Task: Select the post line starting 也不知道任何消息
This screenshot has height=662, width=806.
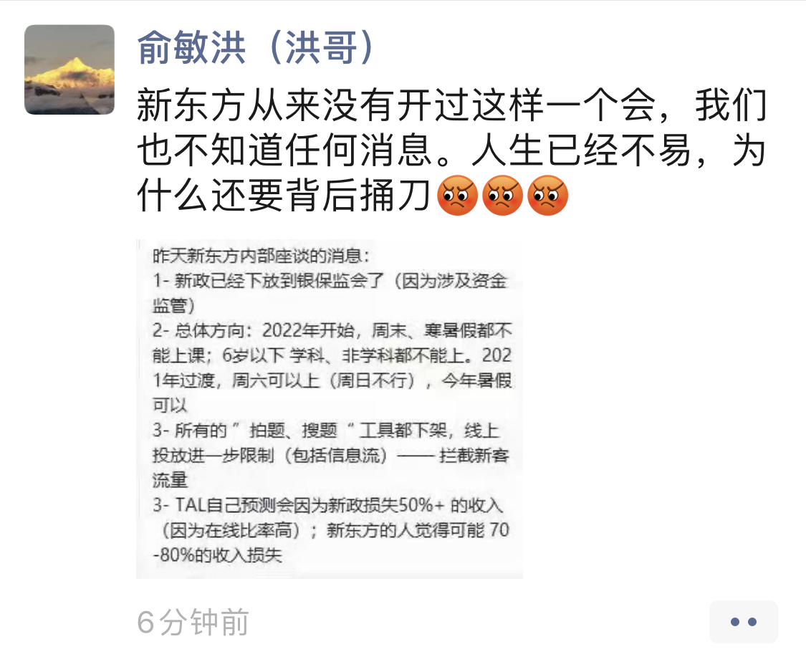Action: [452, 150]
